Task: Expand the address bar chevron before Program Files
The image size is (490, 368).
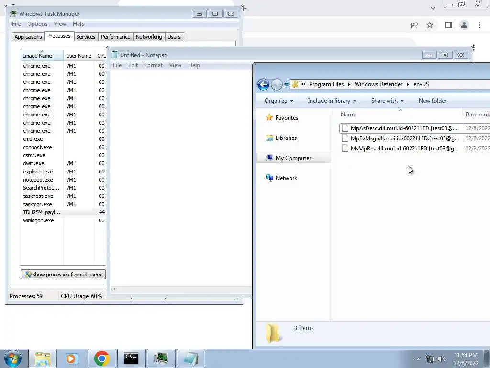Action: pos(303,84)
